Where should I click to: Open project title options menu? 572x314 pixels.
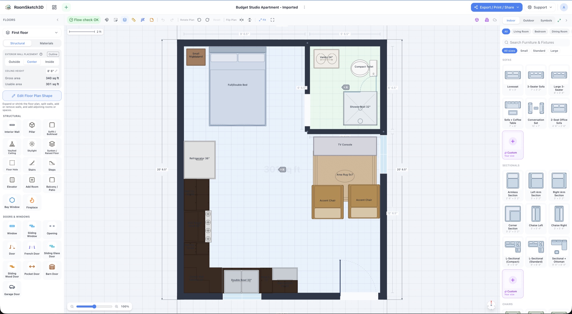coord(304,7)
